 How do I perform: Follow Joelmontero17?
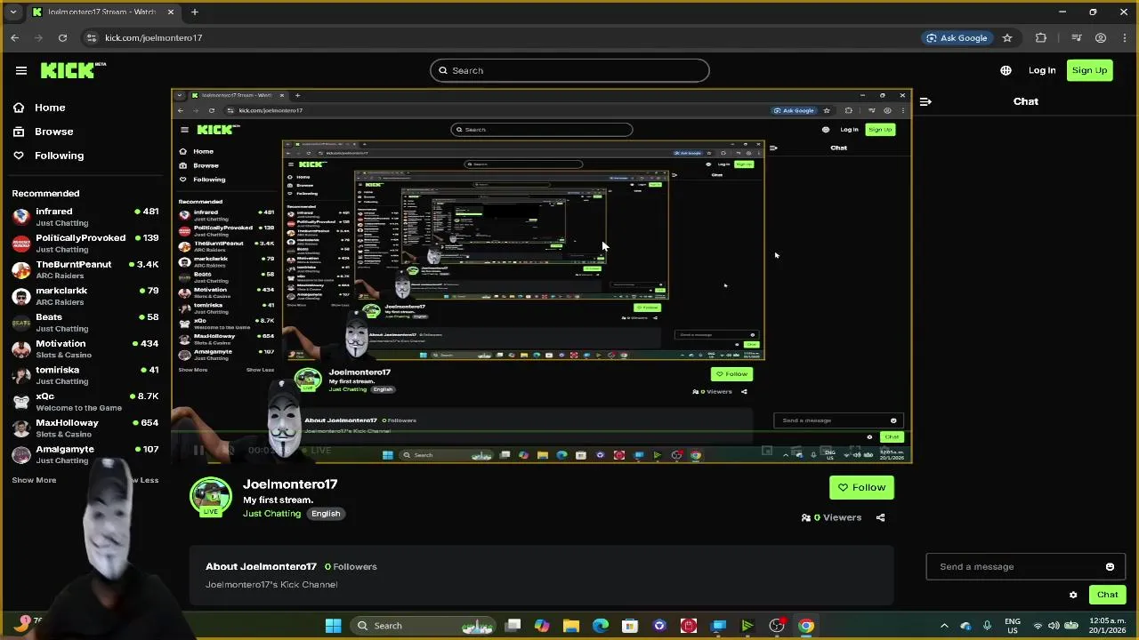pyautogui.click(x=861, y=487)
